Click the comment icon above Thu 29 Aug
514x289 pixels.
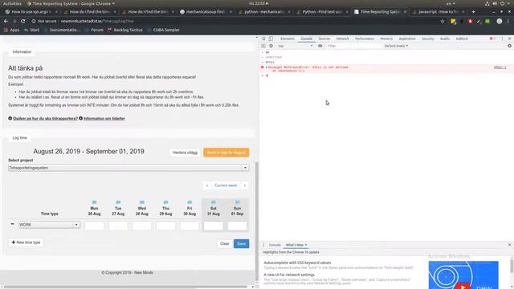[166, 202]
